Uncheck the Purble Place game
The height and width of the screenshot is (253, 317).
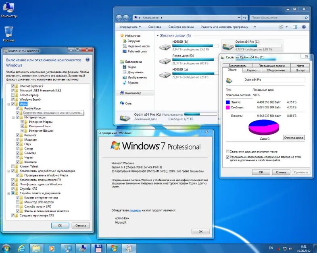point(18,108)
